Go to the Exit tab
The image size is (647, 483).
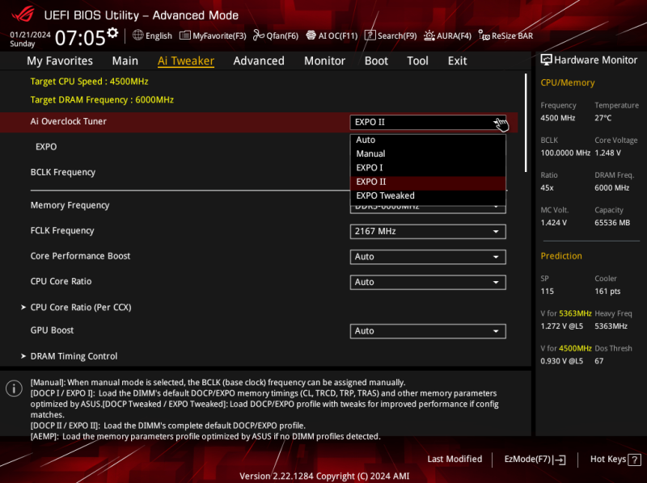click(x=457, y=61)
